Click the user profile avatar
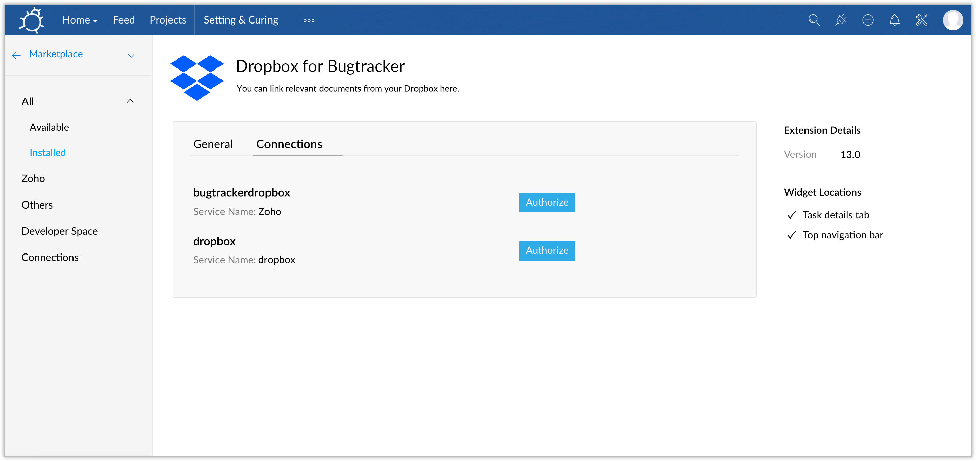The width and height of the screenshot is (976, 461). coord(953,20)
